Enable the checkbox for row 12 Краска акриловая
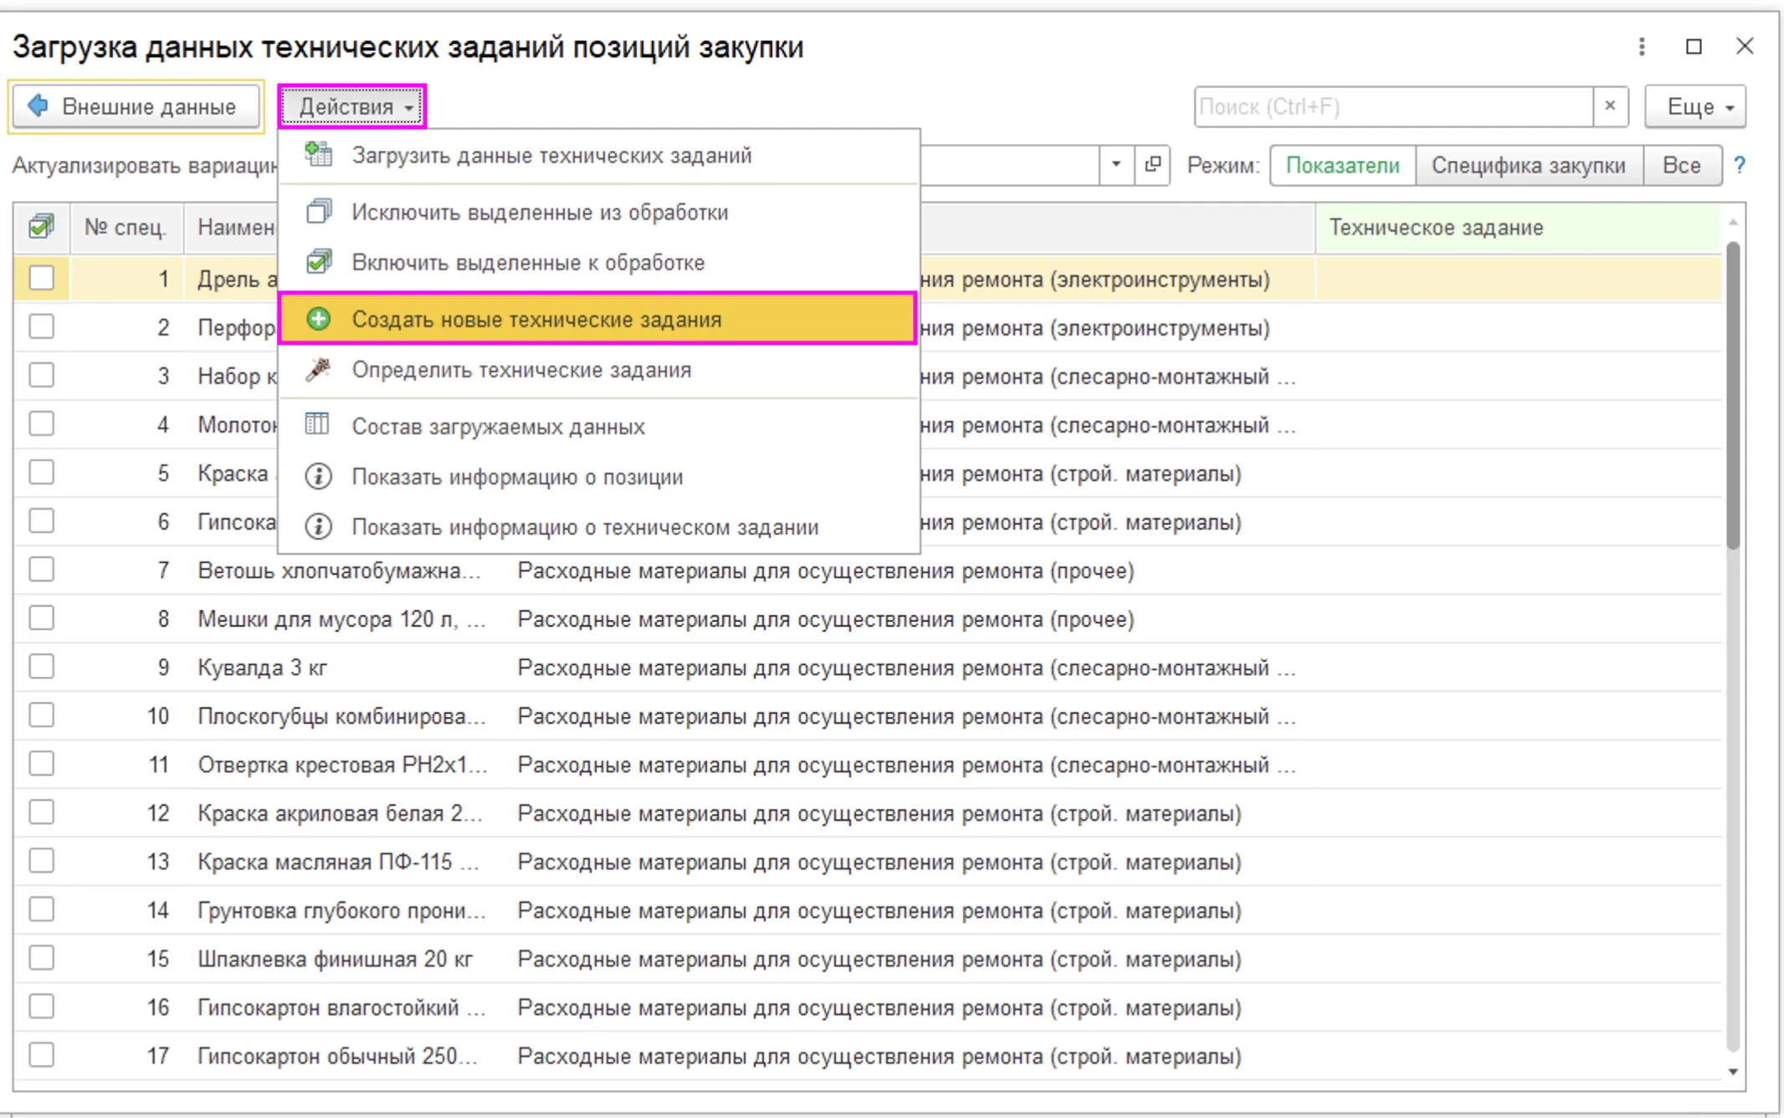Screen dimensions: 1784x1118 pos(41,813)
